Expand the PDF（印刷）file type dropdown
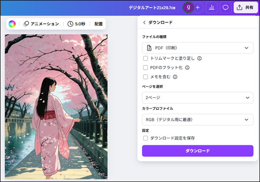The width and height of the screenshot is (260, 182). pyautogui.click(x=198, y=48)
